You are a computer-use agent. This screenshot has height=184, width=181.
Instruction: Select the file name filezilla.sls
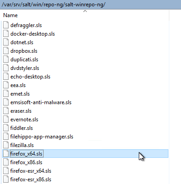[x=22, y=145]
